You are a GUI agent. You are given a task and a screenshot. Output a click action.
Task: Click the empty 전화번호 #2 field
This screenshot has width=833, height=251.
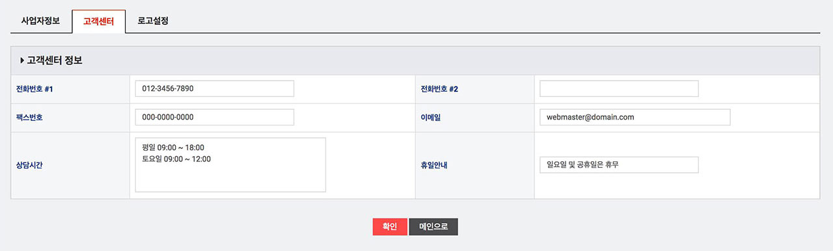tap(619, 88)
